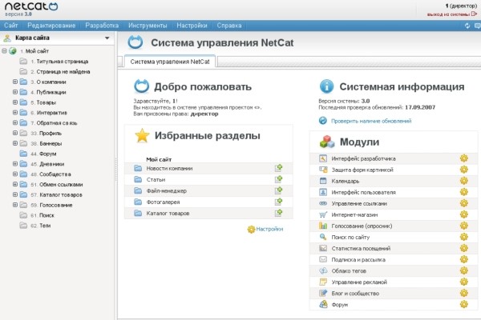Click the chat bubble icon in top bar
Image resolution: width=481 pixels, height=320 pixels.
(x=476, y=26)
